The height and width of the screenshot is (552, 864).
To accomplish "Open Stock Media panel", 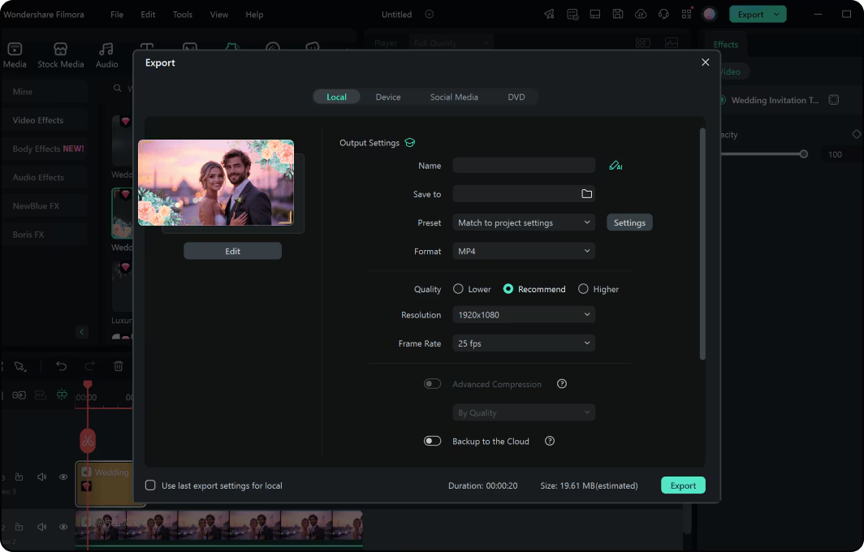I will [x=60, y=55].
